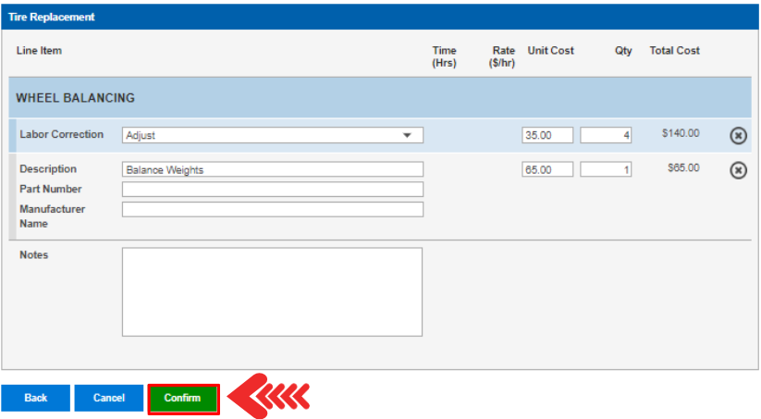The image size is (761, 419).
Task: Click the Unit Cost column header
Action: click(x=550, y=51)
